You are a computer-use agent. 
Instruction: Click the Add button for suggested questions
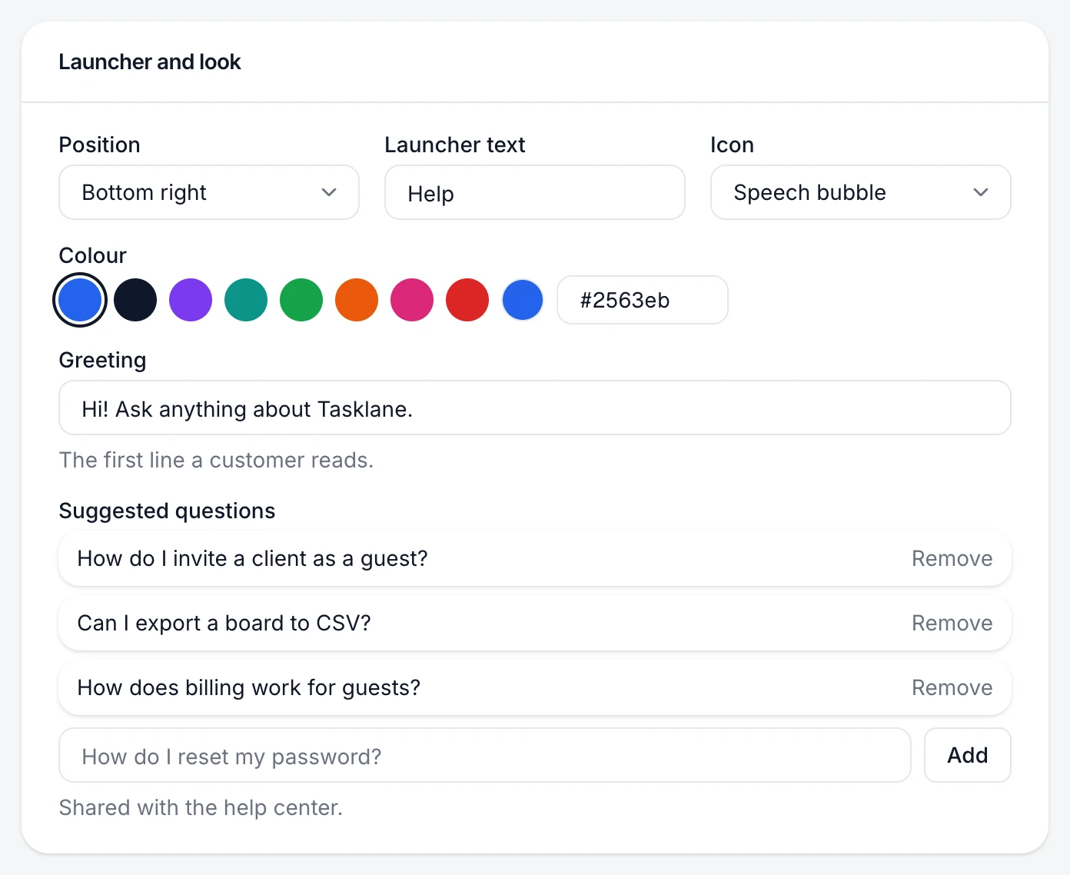(x=968, y=755)
